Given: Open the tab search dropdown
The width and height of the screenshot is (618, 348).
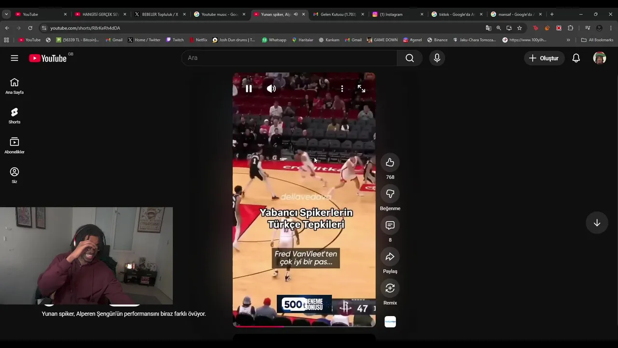Looking at the screenshot, I should [x=6, y=14].
